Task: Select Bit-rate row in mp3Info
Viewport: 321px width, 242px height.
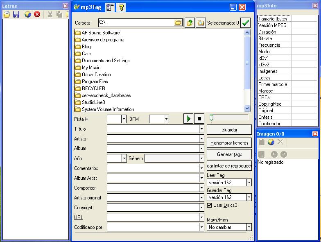Action: [287, 38]
